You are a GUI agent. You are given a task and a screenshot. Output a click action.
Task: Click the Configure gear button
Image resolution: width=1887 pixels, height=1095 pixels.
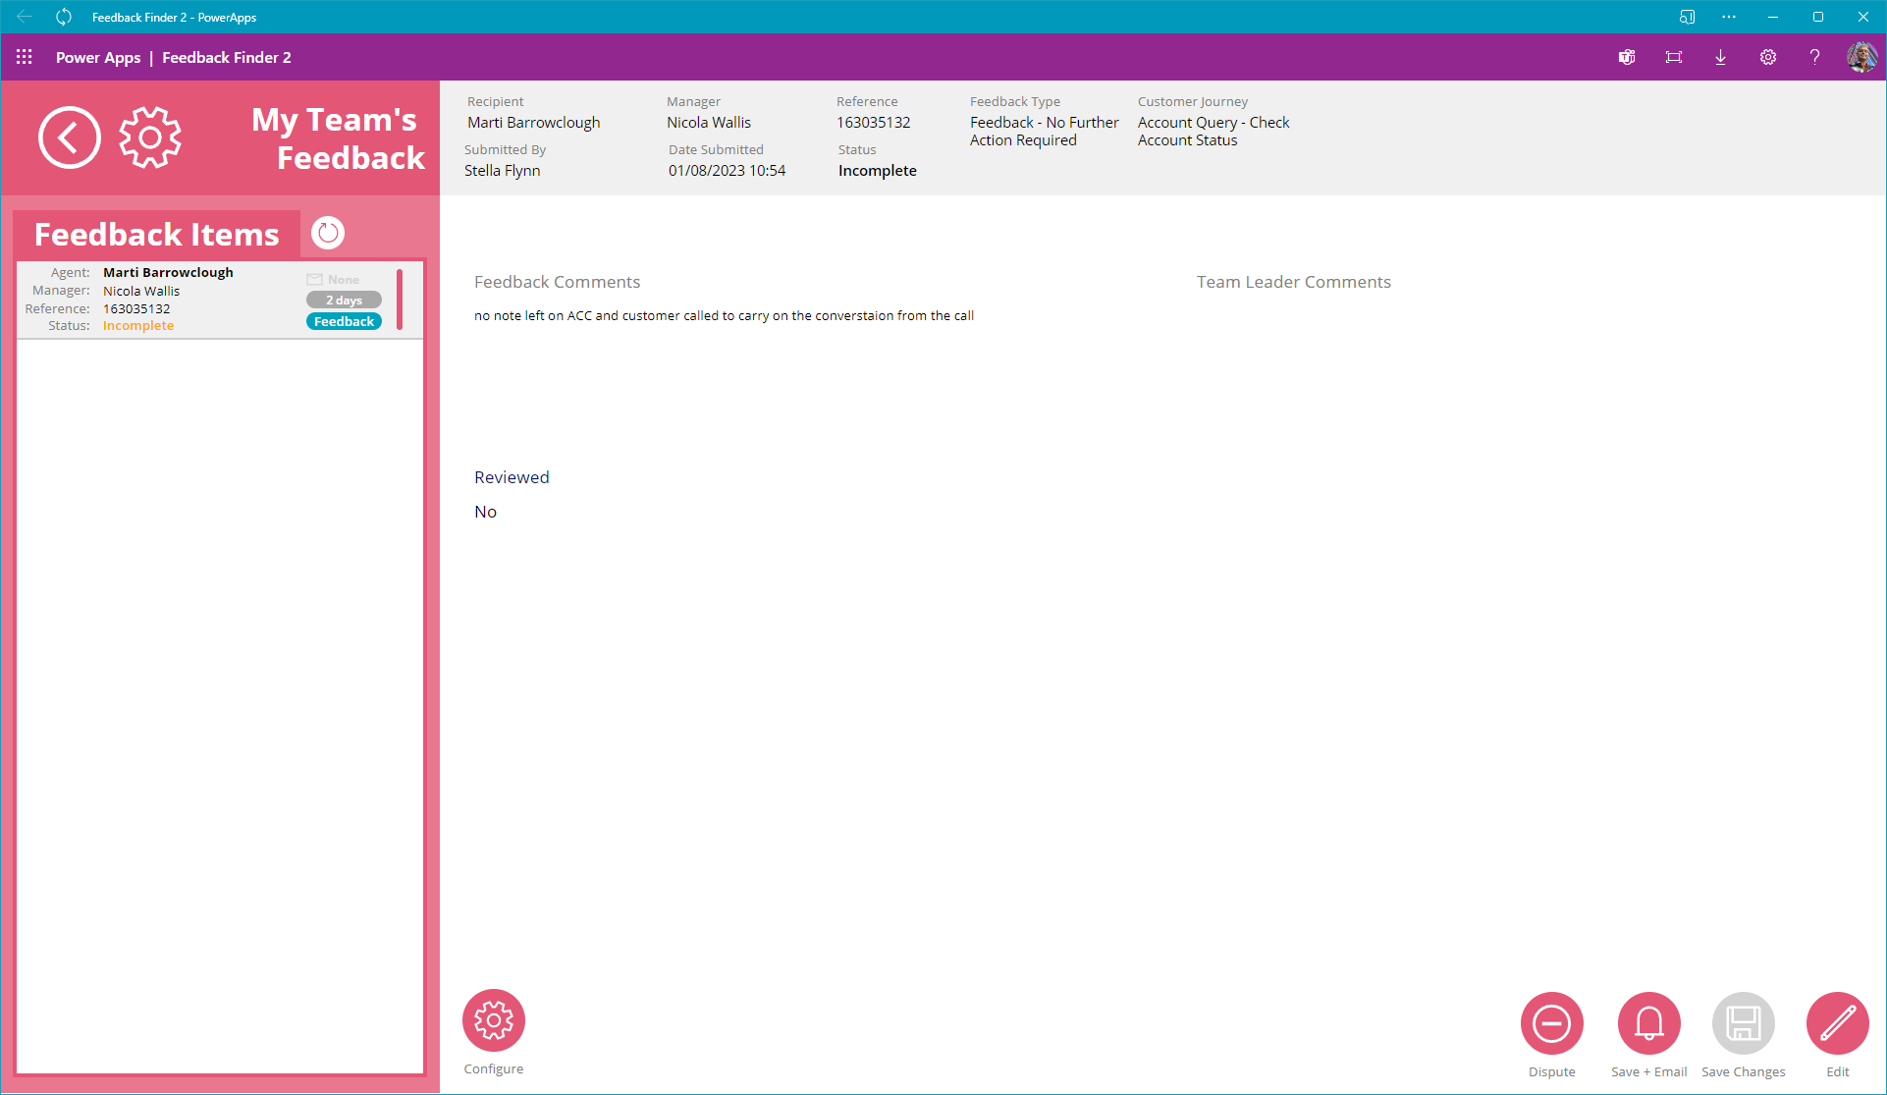(x=494, y=1020)
